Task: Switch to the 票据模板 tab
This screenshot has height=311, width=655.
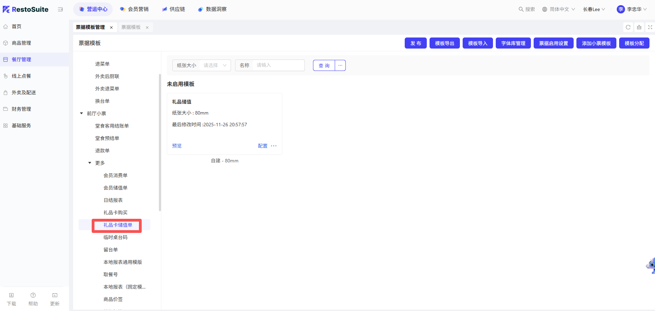Action: tap(131, 27)
